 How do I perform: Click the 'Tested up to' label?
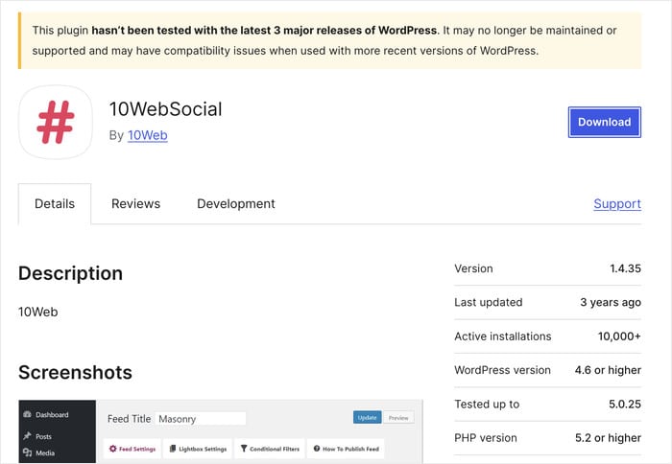[x=487, y=404]
